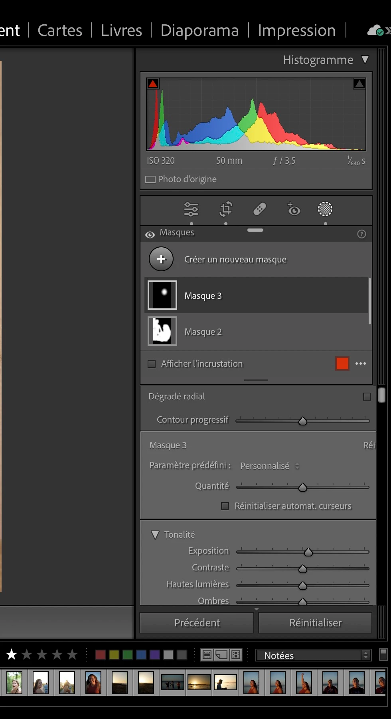Click the right panel scrollbar thumb

(x=381, y=395)
